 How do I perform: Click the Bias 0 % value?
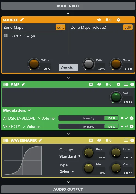pyautogui.click(x=102, y=173)
